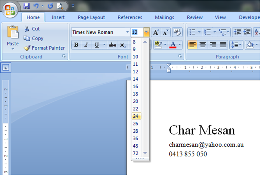260x175 pixels.
Task: Click the Paste clipboard icon
Action: [x=13, y=32]
